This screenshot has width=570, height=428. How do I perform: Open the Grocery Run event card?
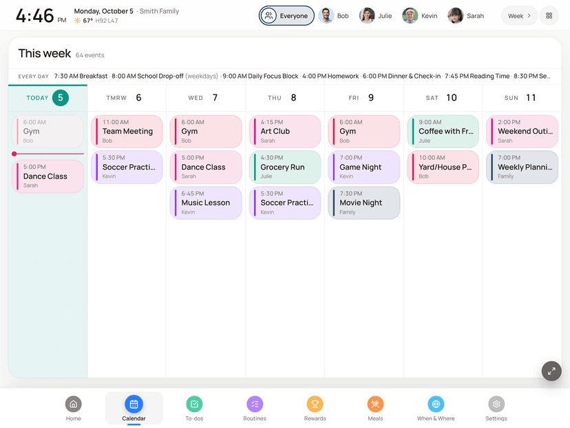tap(285, 167)
